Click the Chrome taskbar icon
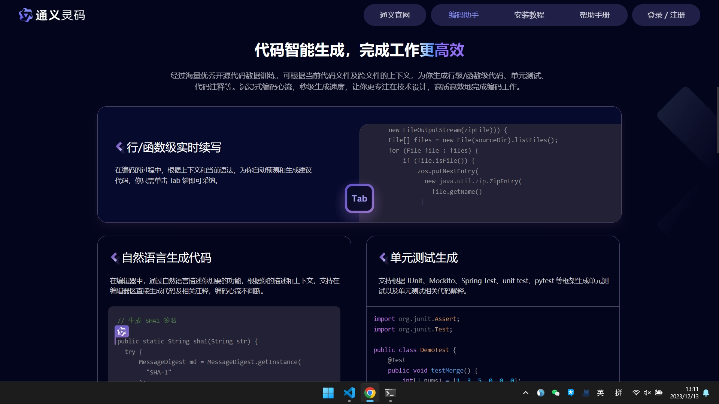Screen dimensions: 719x404 click(370, 393)
